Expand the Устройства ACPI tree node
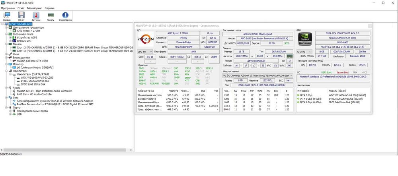Screen dimensions: 398x176 coord(11,37)
